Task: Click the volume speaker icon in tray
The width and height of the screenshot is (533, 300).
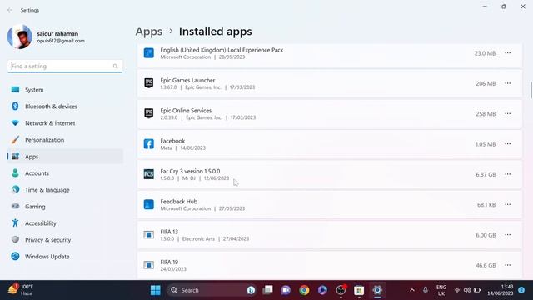Action: pyautogui.click(x=467, y=290)
